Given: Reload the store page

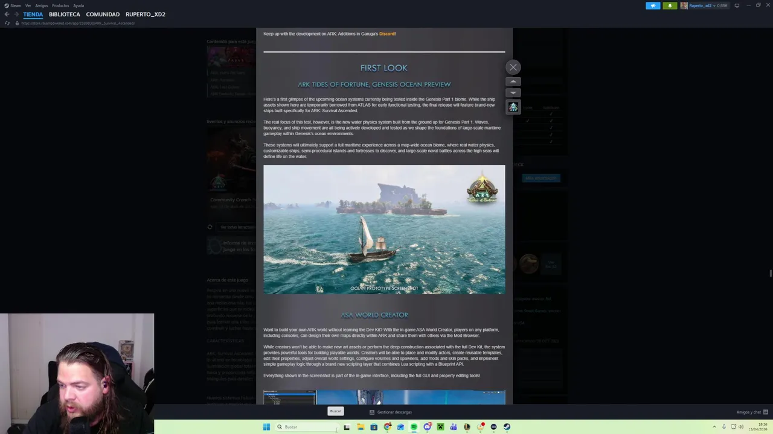Looking at the screenshot, I should pos(7,23).
